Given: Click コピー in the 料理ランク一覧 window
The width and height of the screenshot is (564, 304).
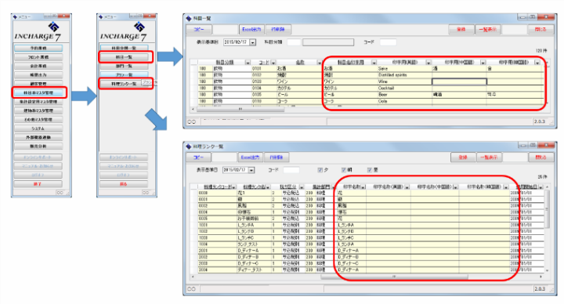Looking at the screenshot, I should (x=198, y=157).
